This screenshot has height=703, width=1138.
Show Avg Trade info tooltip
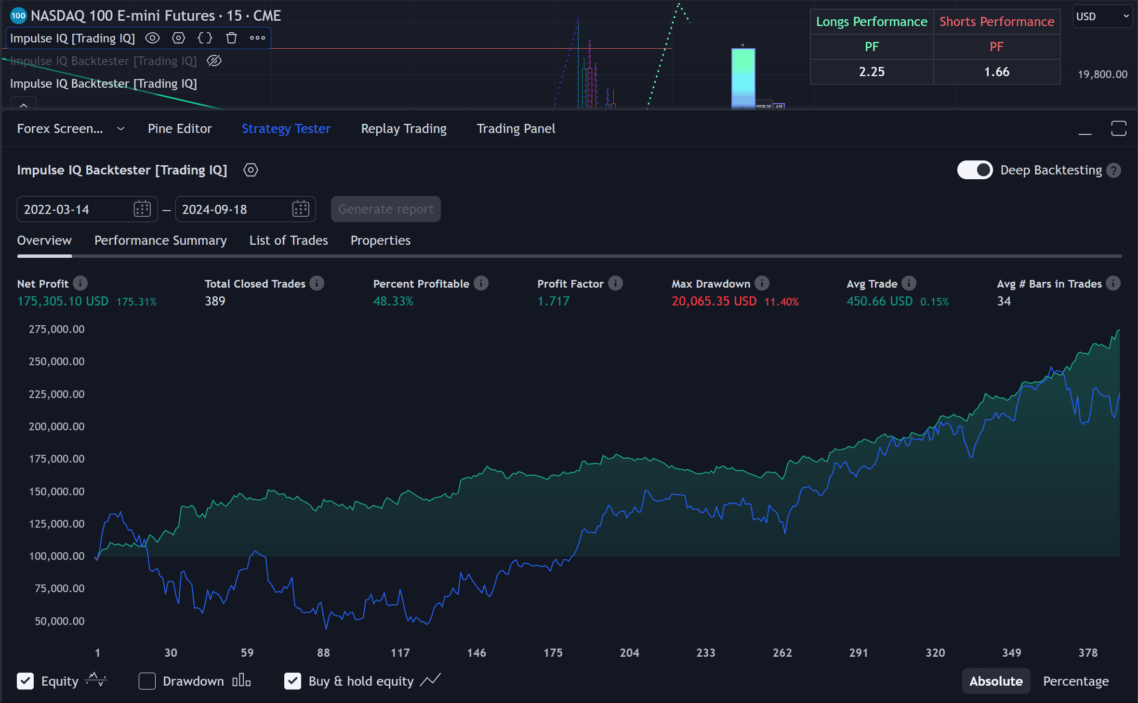pyautogui.click(x=909, y=283)
